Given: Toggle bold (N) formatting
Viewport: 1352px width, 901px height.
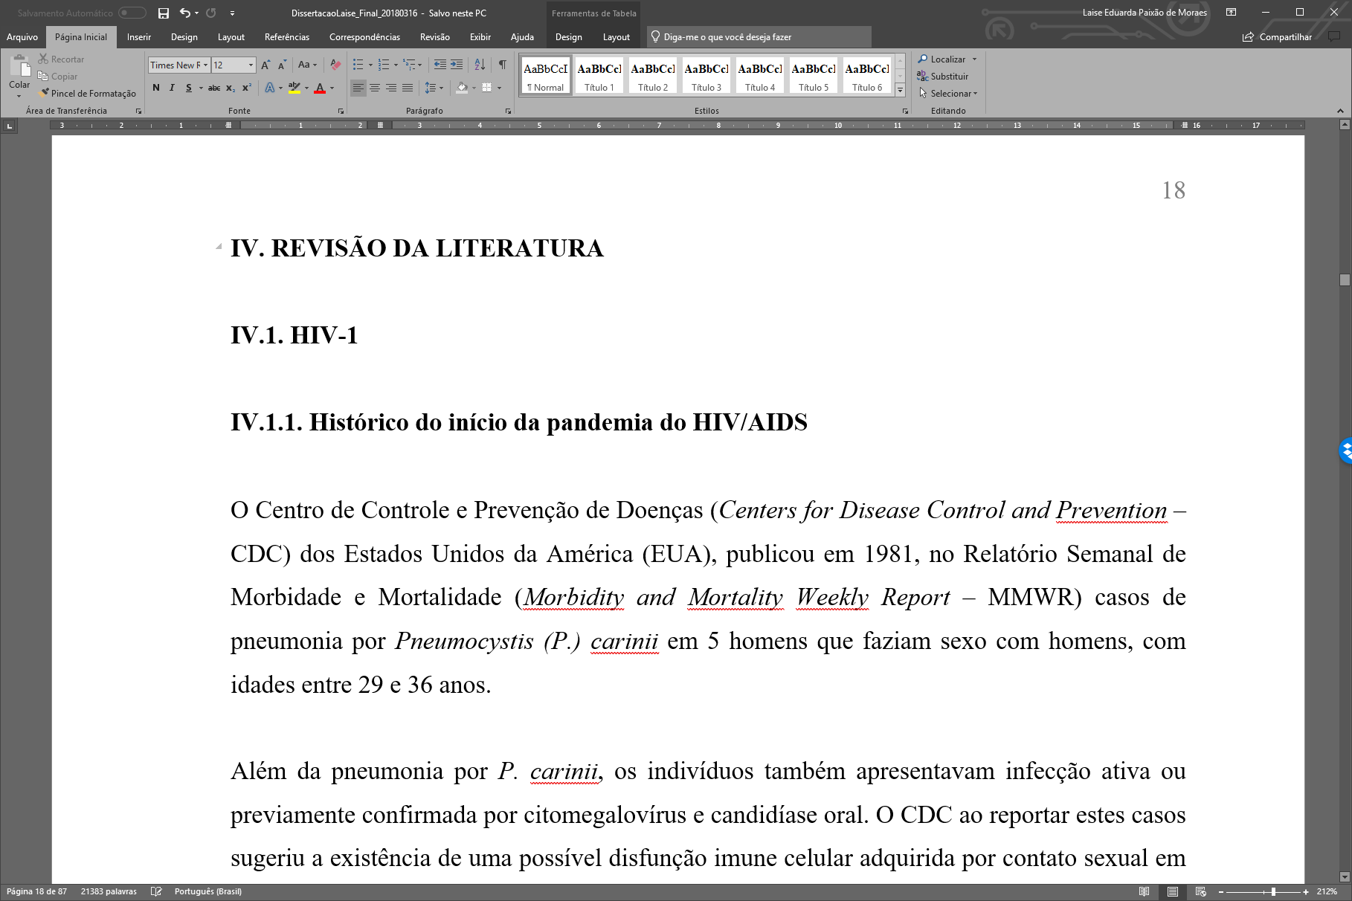Looking at the screenshot, I should (156, 88).
